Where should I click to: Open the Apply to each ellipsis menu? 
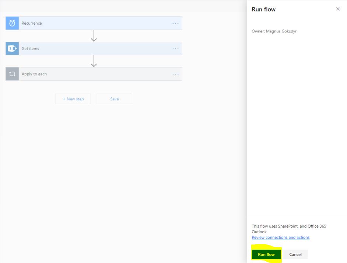(x=175, y=74)
